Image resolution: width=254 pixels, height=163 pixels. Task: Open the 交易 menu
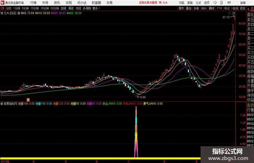point(109,3)
